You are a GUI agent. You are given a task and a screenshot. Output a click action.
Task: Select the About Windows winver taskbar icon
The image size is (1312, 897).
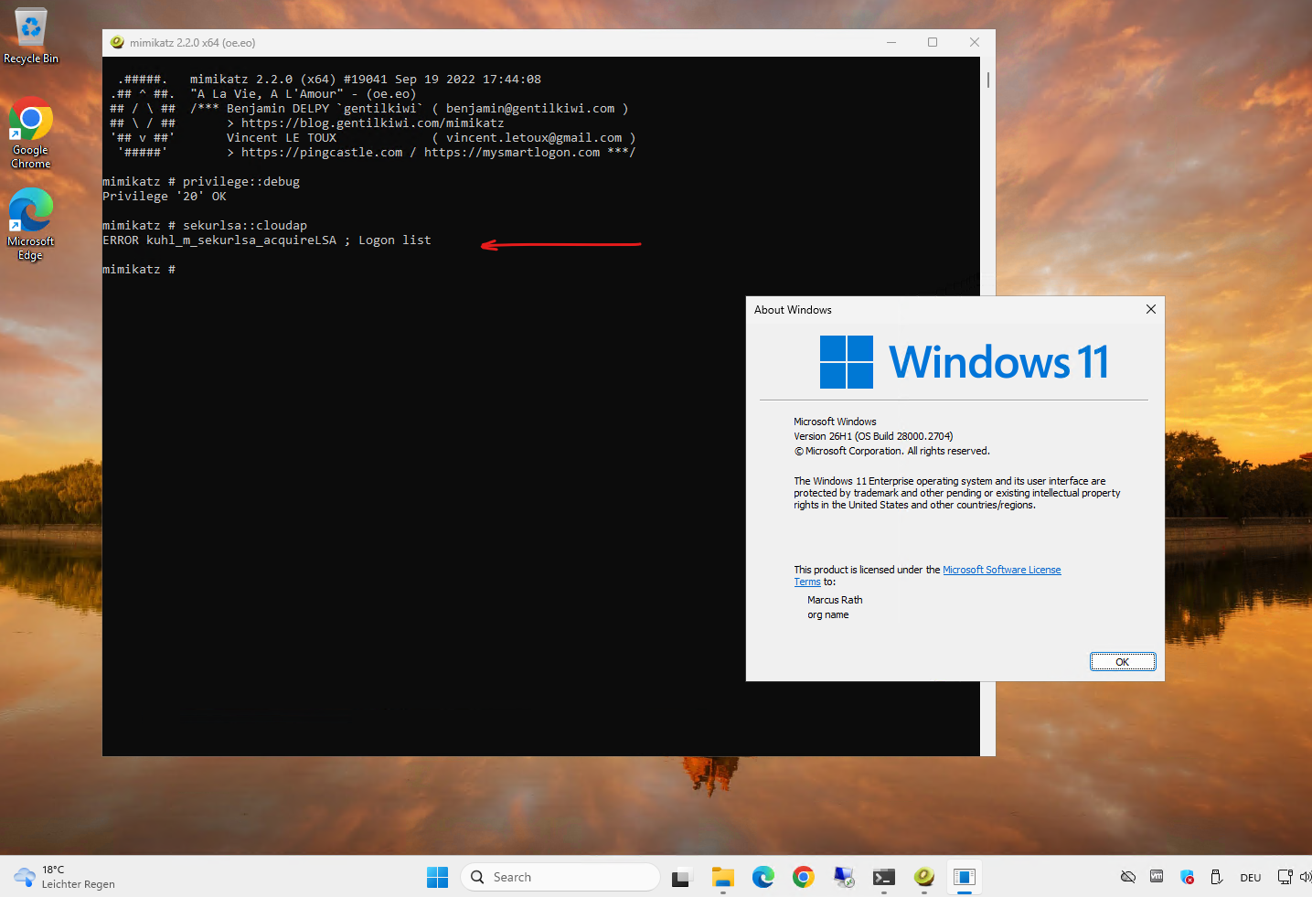coord(965,878)
